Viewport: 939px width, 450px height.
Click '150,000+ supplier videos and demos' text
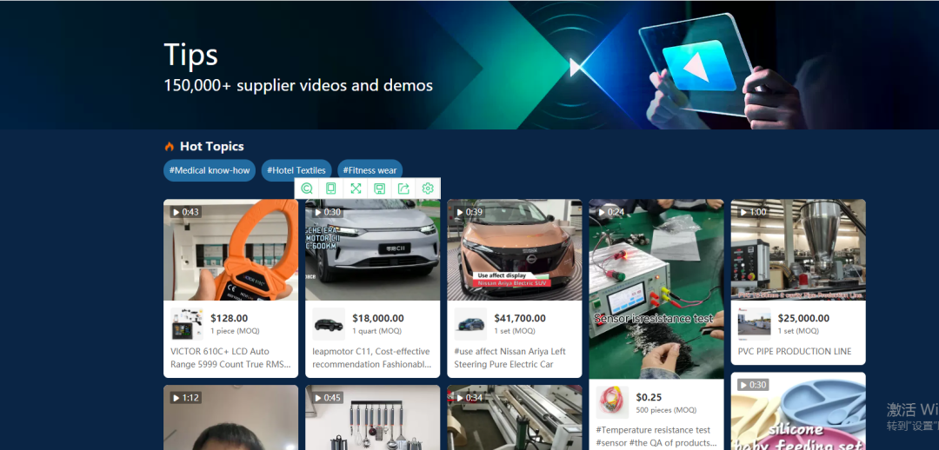click(x=298, y=86)
